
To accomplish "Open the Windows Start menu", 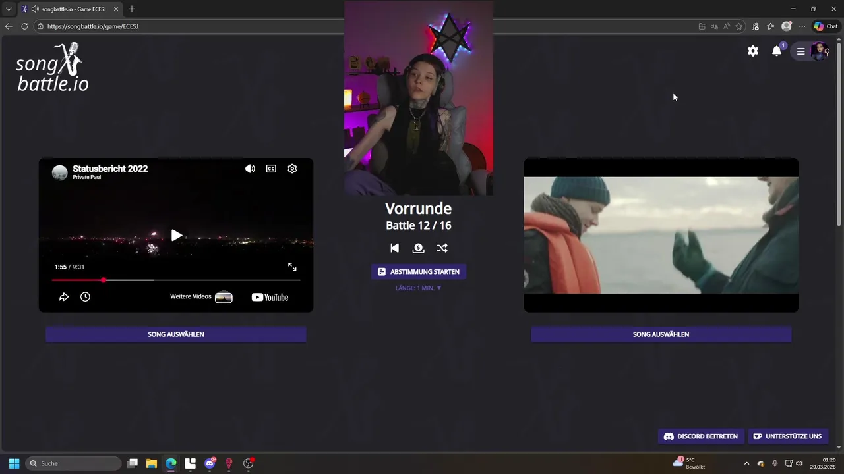I will 15,463.
